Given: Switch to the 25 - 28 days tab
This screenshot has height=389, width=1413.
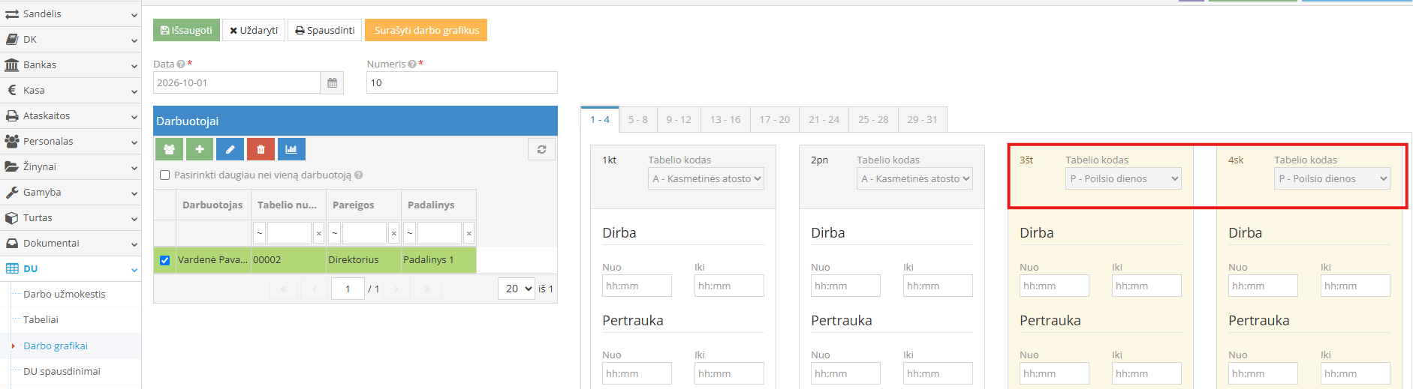Looking at the screenshot, I should click(x=873, y=120).
